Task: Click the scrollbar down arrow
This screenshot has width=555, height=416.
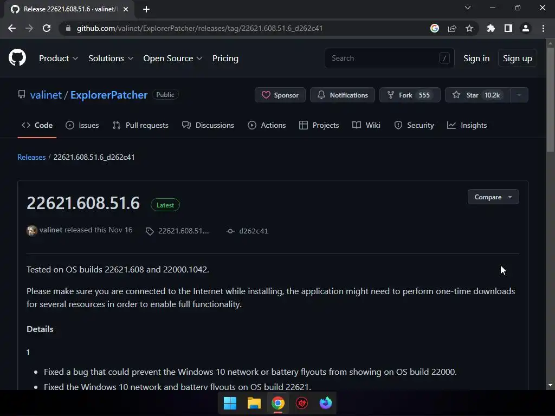Action: (x=550, y=385)
